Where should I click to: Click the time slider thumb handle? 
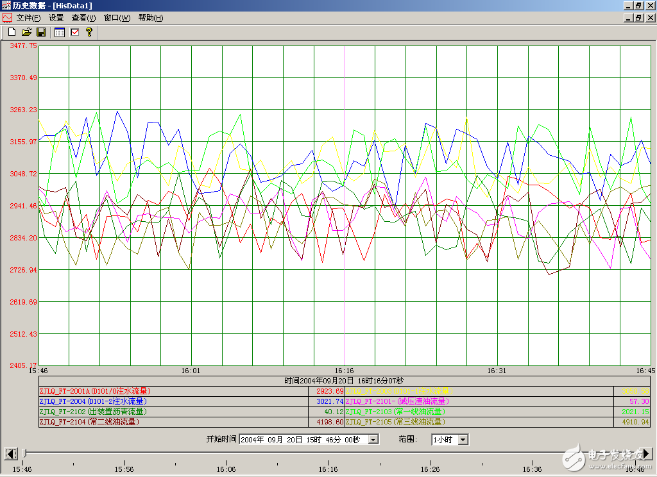pyautogui.click(x=25, y=454)
